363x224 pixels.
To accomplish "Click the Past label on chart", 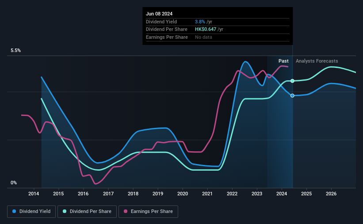I will pos(283,61).
